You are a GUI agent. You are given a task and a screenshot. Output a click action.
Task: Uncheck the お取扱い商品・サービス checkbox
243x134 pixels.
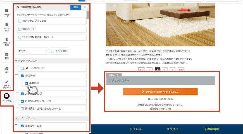click(23, 101)
